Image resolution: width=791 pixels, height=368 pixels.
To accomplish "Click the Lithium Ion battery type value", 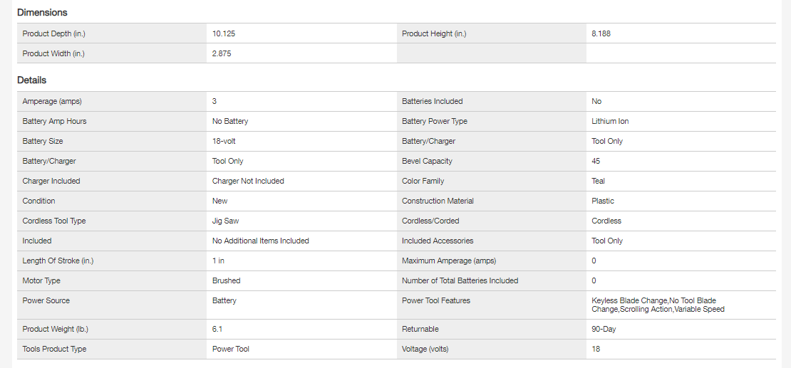I will 610,121.
